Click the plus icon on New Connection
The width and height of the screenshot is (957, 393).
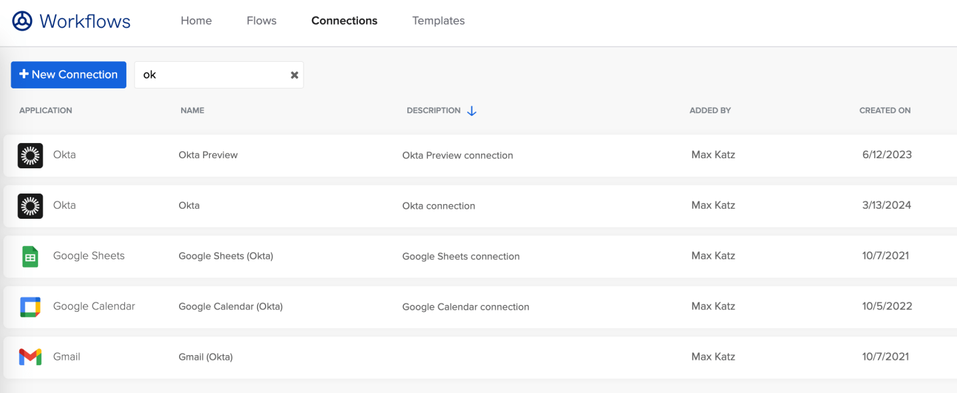click(x=24, y=74)
